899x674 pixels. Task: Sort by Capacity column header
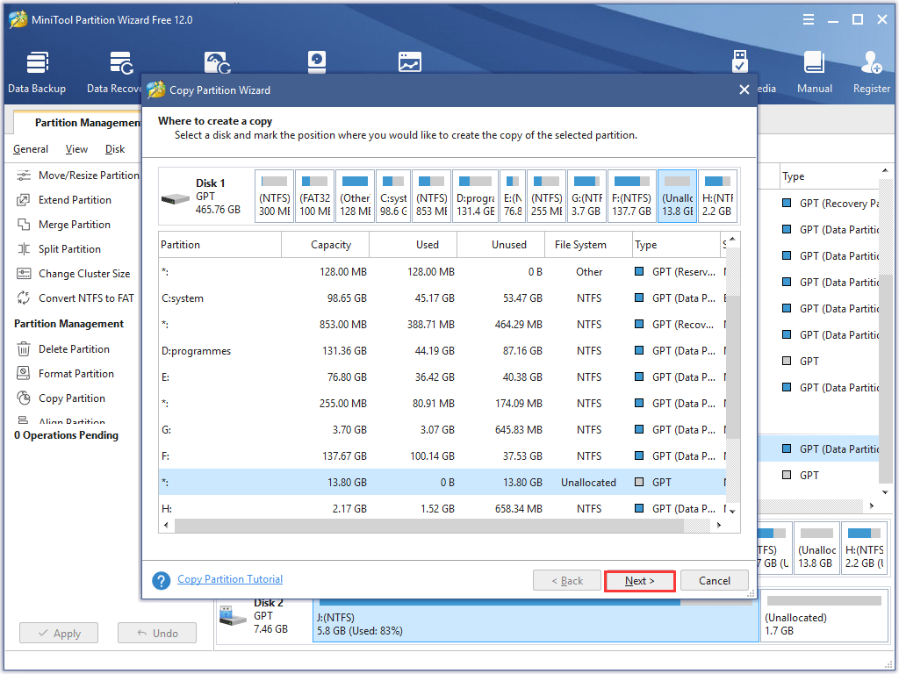pyautogui.click(x=325, y=245)
